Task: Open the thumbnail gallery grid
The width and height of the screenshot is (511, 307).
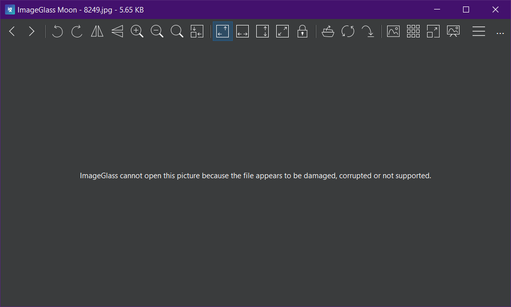Action: click(413, 31)
